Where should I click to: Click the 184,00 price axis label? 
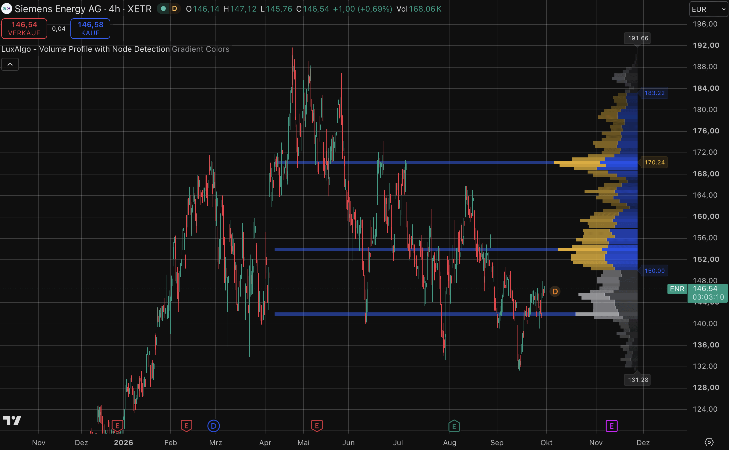tap(706, 88)
